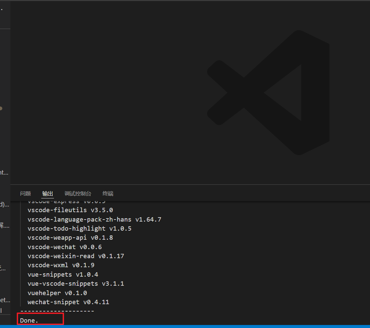This screenshot has height=328, width=370.
Task: Click the Done. output line
Action: (x=29, y=320)
